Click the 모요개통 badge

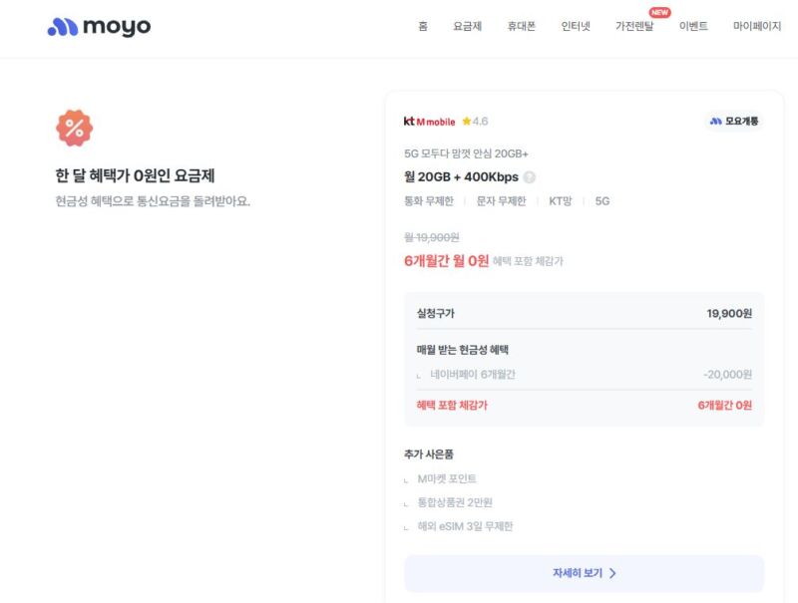click(x=734, y=121)
